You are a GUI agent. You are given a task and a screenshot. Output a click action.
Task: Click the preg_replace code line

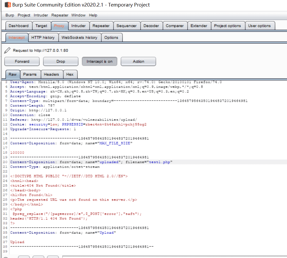pyautogui.click(x=77, y=214)
